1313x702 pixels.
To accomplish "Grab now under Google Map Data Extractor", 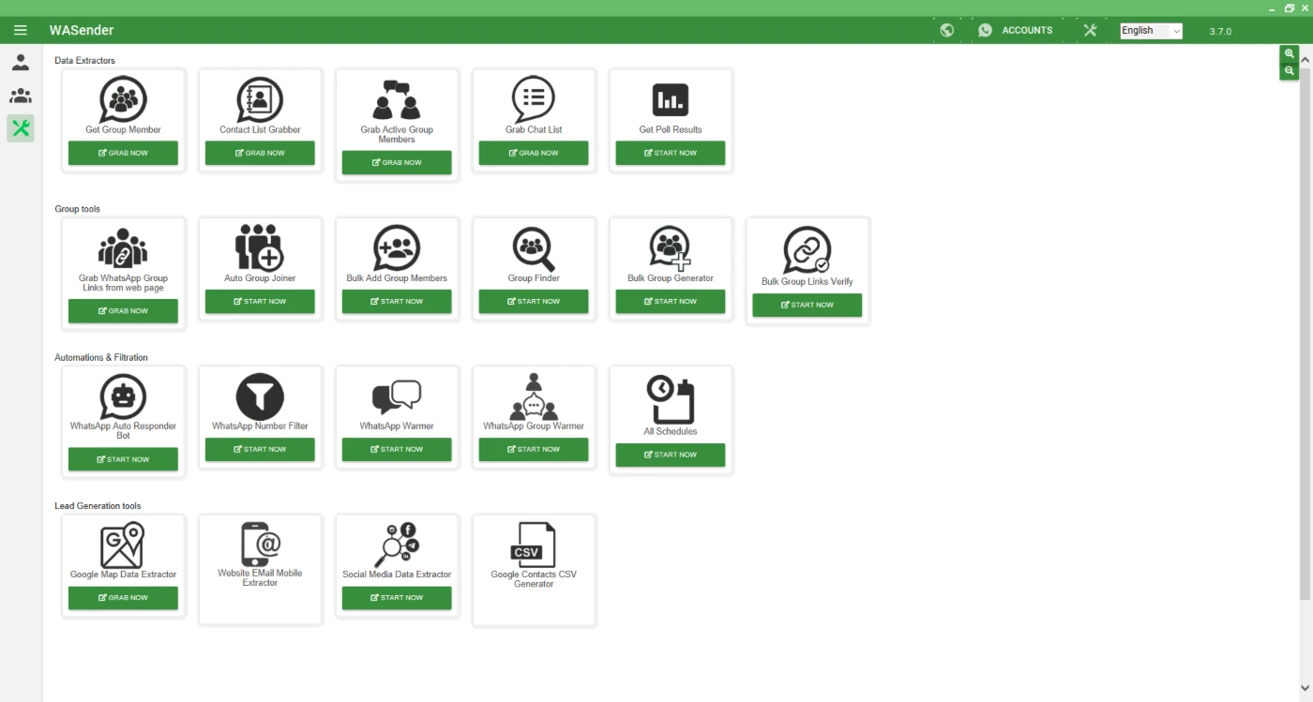I will pyautogui.click(x=123, y=597).
